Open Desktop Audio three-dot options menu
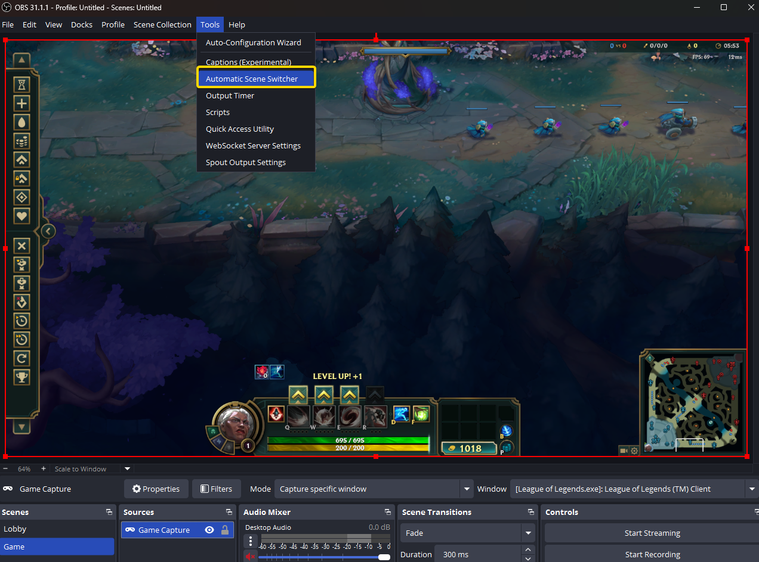The width and height of the screenshot is (759, 562). (x=251, y=542)
